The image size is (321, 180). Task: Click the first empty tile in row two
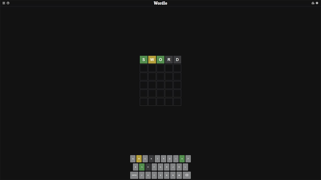[144, 68]
